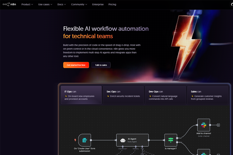This screenshot has height=155, width=233.
Task: Click the 'Talk to sales' button
Action: pyautogui.click(x=101, y=65)
